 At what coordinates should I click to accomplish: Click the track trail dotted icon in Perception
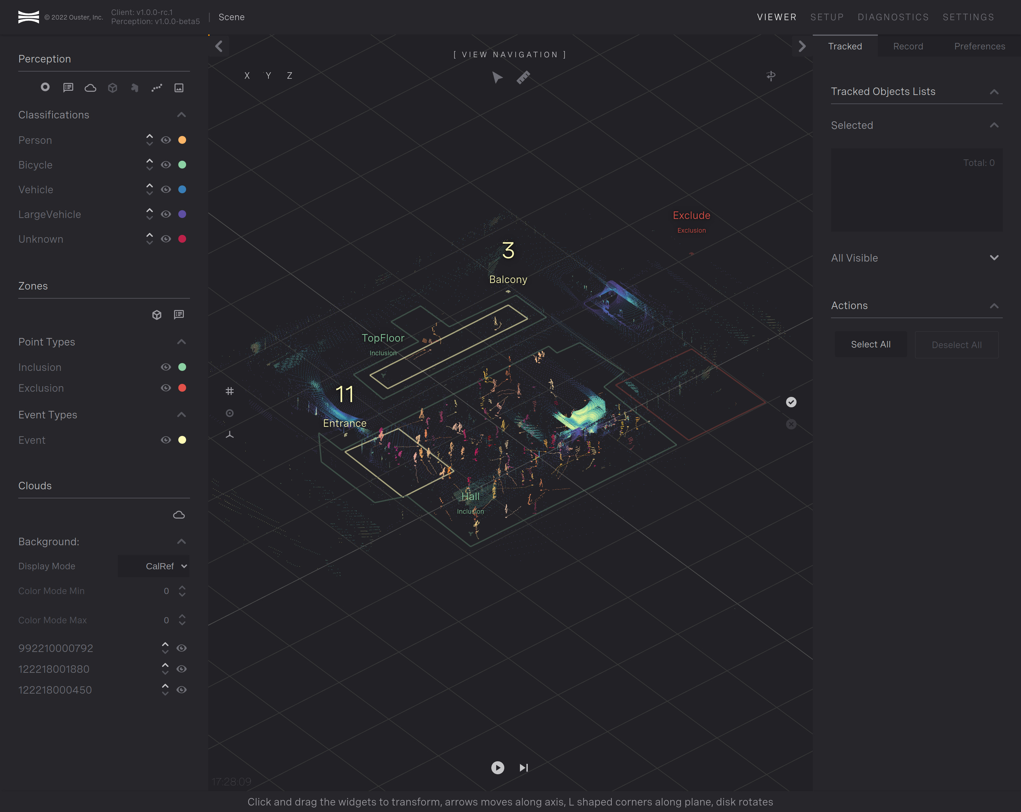tap(157, 88)
